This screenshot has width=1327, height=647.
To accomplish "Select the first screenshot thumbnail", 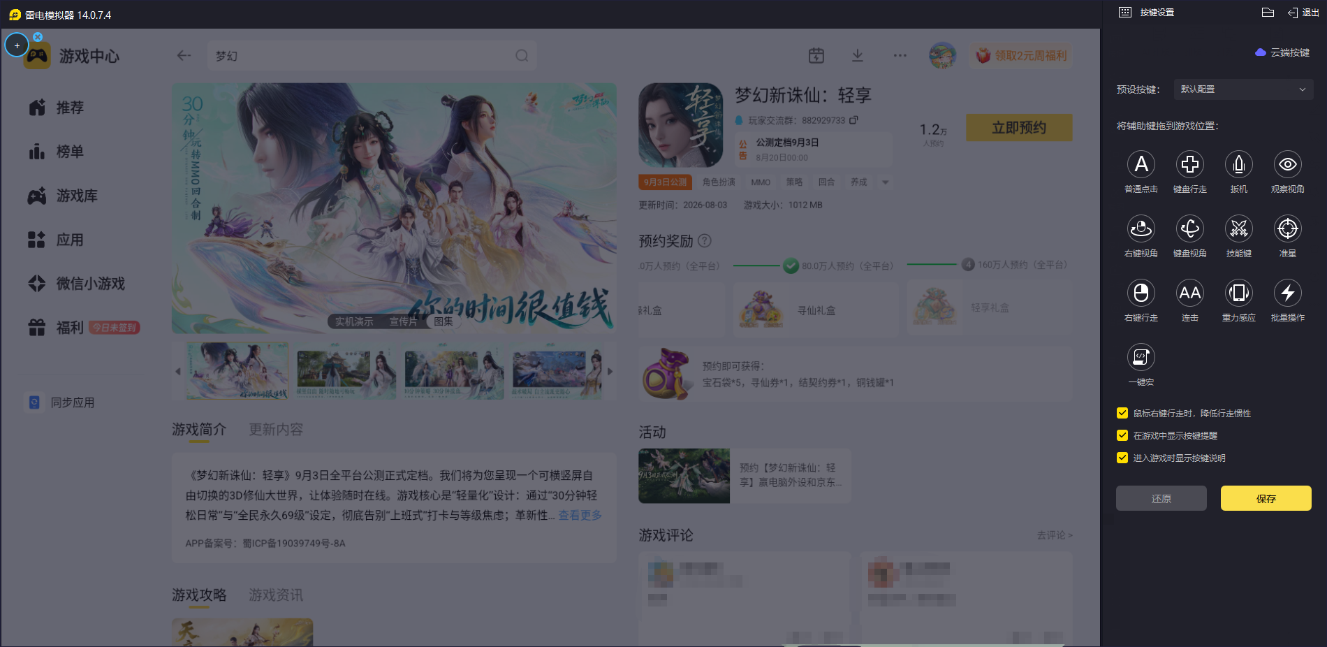I will 237,371.
